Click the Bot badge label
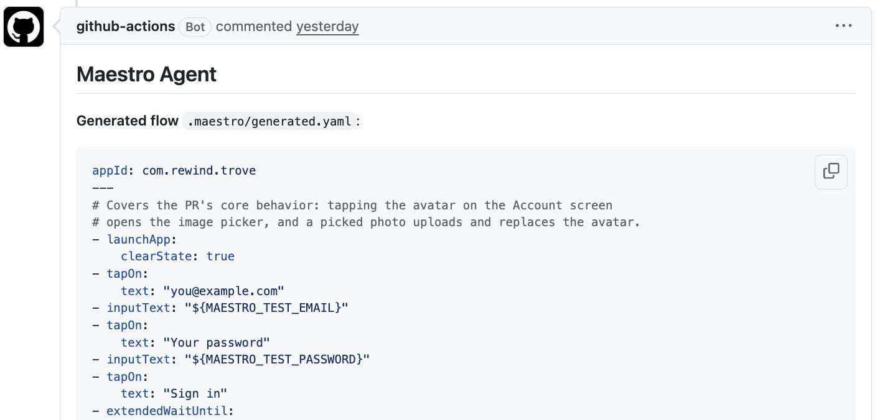The height and width of the screenshot is (420, 880). click(x=195, y=27)
